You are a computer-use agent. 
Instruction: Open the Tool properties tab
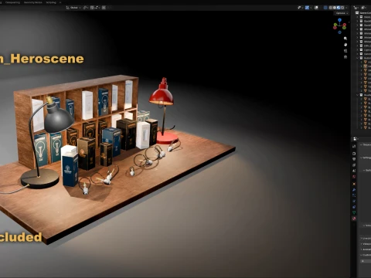[354, 146]
